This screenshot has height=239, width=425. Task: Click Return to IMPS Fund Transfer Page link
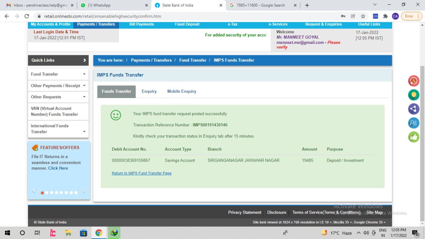pos(141,173)
